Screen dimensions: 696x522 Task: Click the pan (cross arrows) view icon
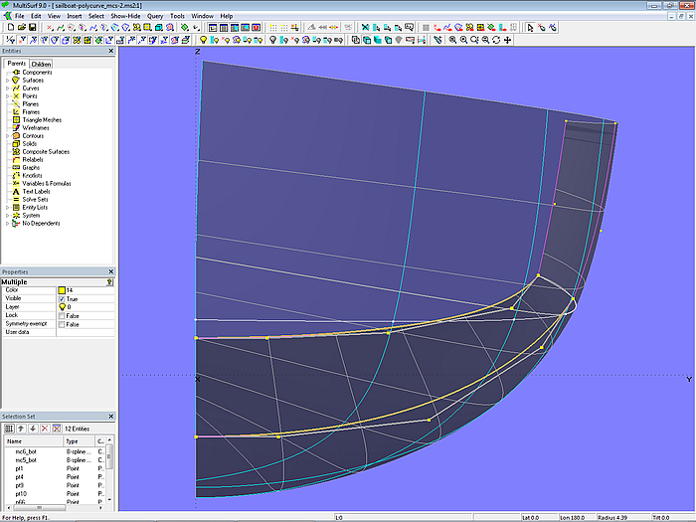[508, 40]
